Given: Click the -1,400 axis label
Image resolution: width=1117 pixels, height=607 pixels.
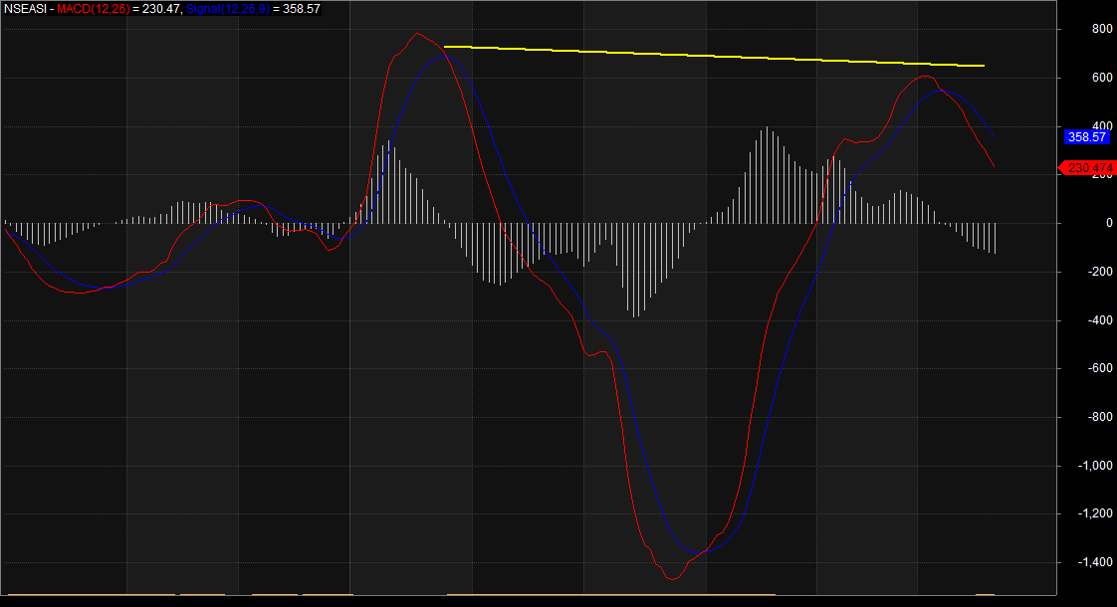Looking at the screenshot, I should [x=1096, y=562].
